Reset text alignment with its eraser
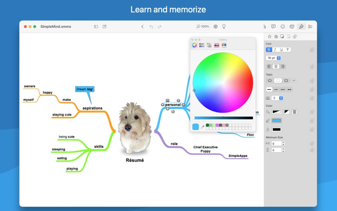 click(x=312, y=67)
